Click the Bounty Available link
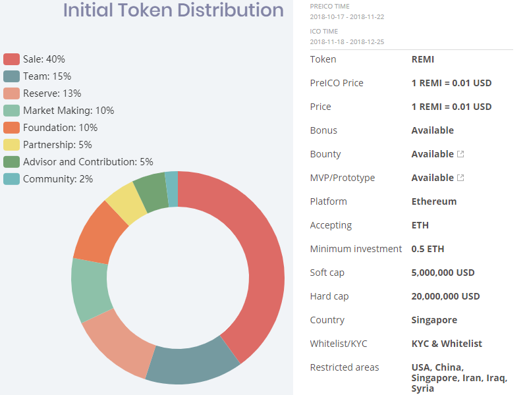Image resolution: width=527 pixels, height=395 pixels. 432,154
